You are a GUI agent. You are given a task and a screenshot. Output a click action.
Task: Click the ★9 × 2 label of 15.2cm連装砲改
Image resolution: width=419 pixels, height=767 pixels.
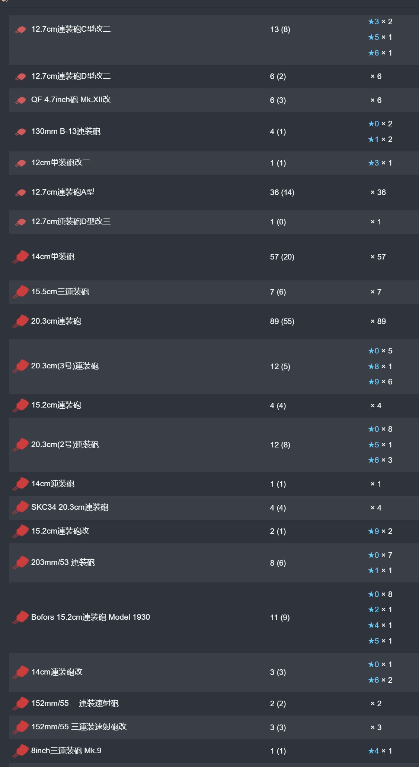tap(380, 531)
